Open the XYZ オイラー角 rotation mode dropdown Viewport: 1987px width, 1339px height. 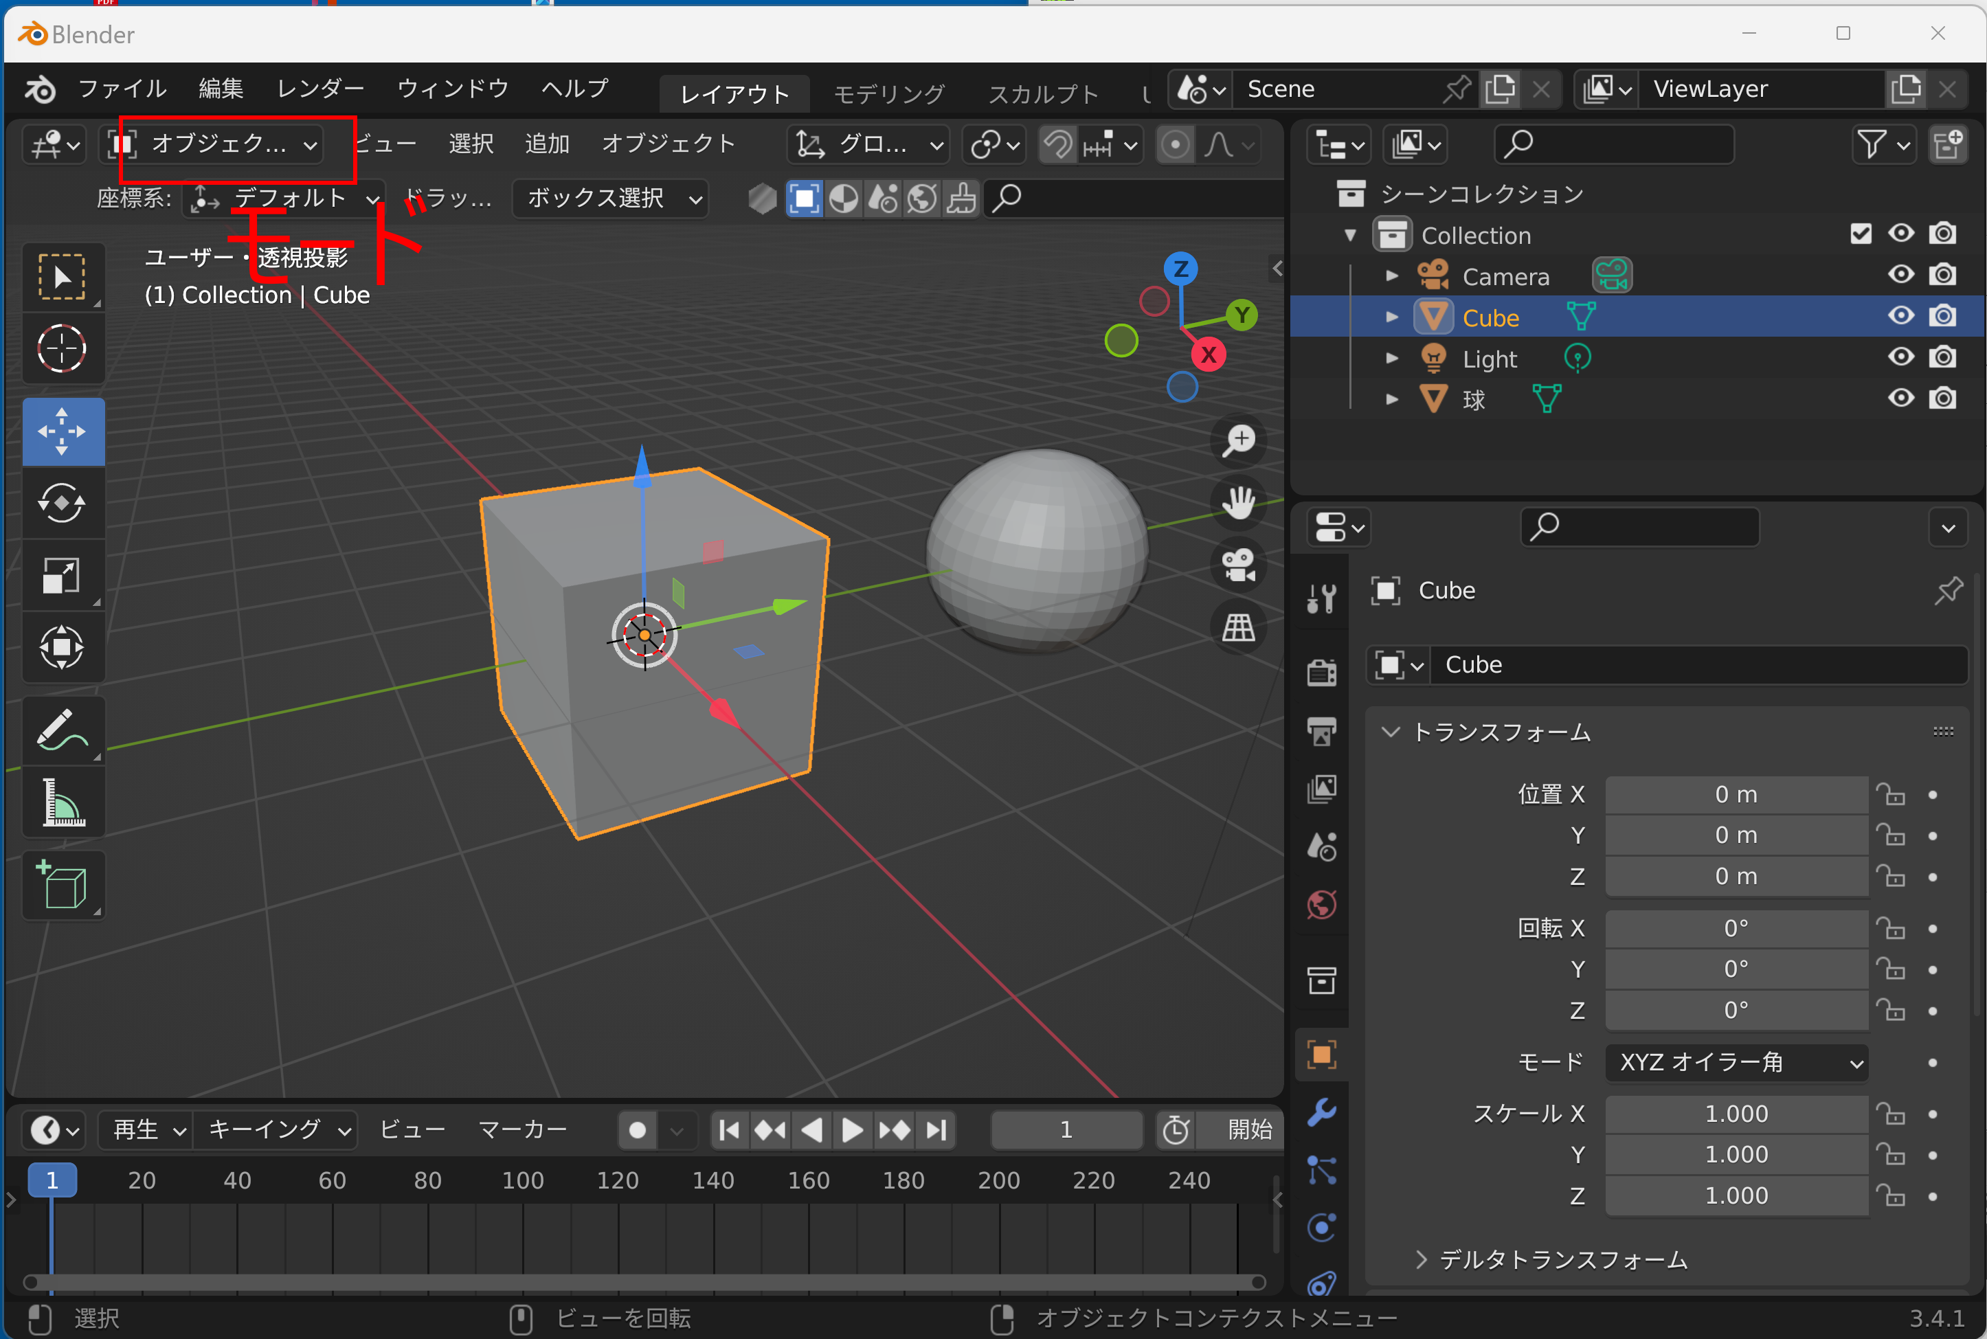(1737, 1062)
